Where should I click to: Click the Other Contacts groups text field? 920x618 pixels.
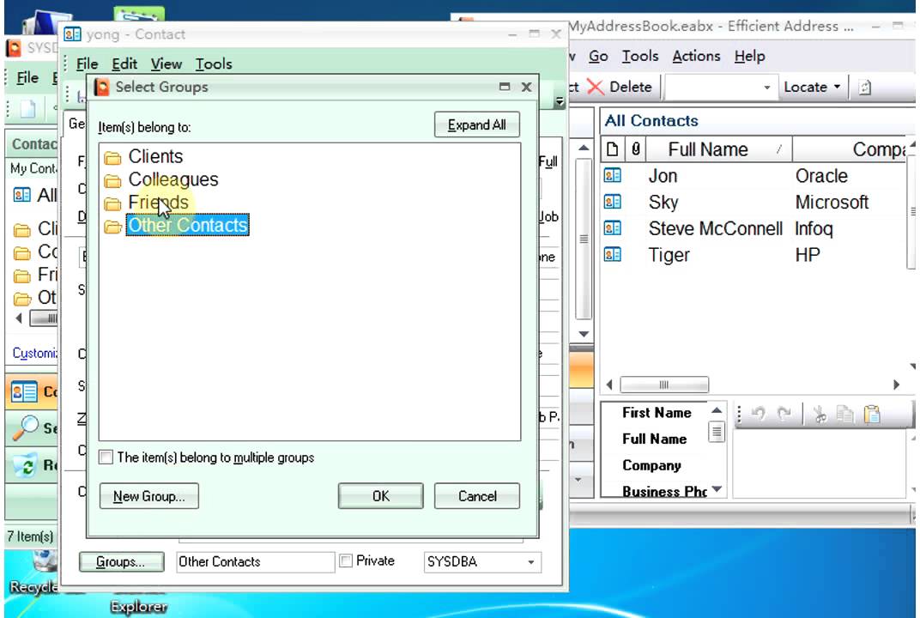(x=255, y=561)
